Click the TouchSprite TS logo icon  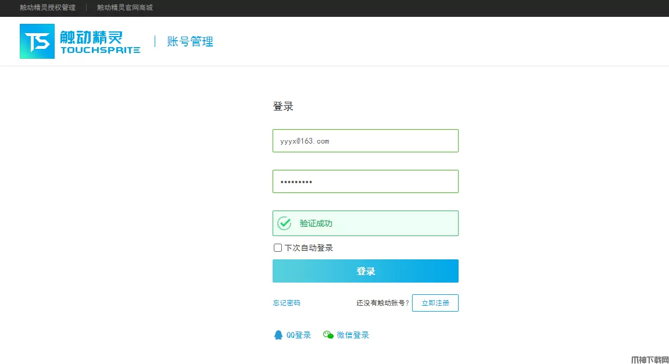[37, 41]
